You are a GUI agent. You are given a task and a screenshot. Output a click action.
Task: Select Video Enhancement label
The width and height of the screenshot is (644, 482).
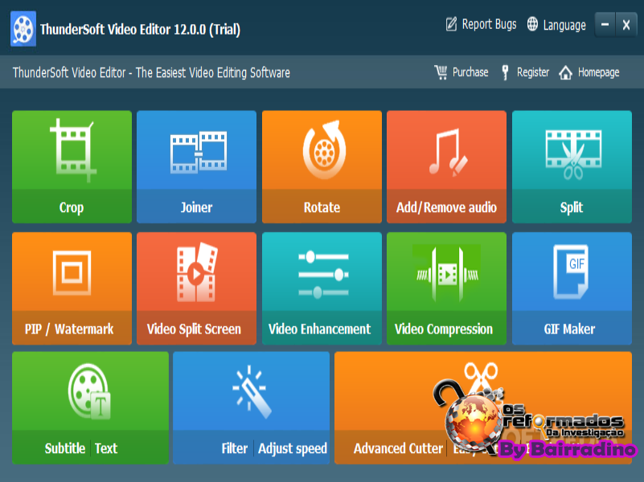click(x=319, y=329)
